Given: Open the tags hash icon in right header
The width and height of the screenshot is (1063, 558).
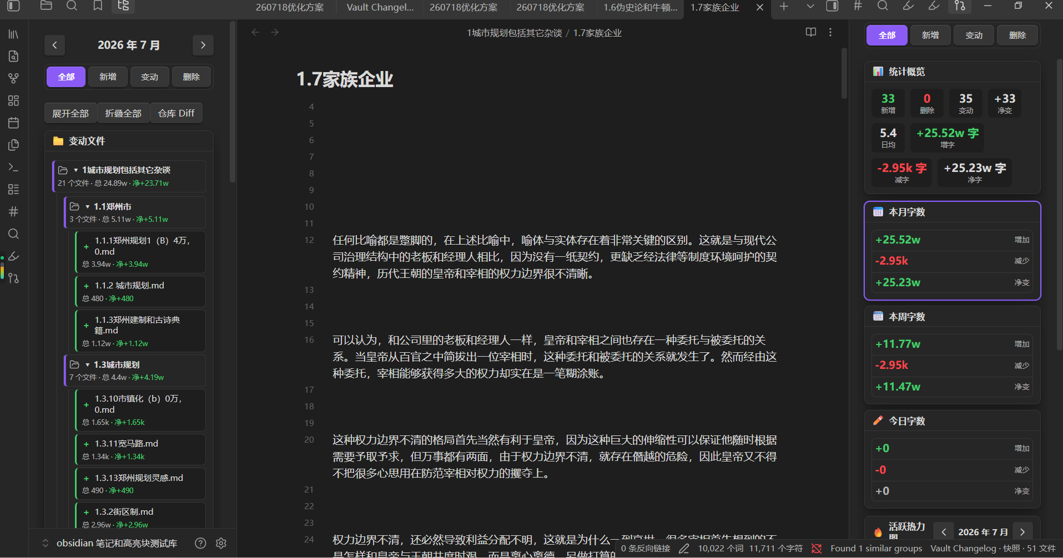Looking at the screenshot, I should (x=858, y=6).
